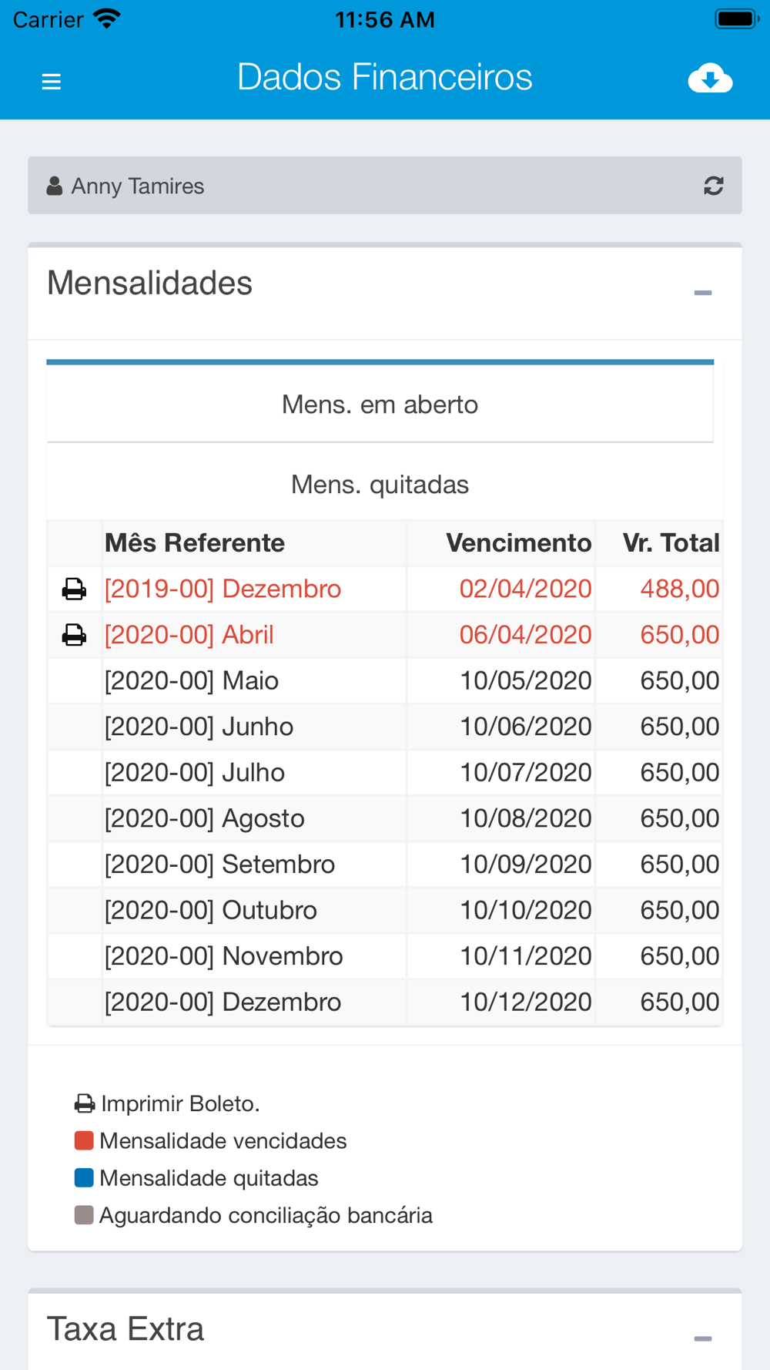The image size is (770, 1370).
Task: Tap the user icon beside Anny Tamires
Action: click(54, 186)
